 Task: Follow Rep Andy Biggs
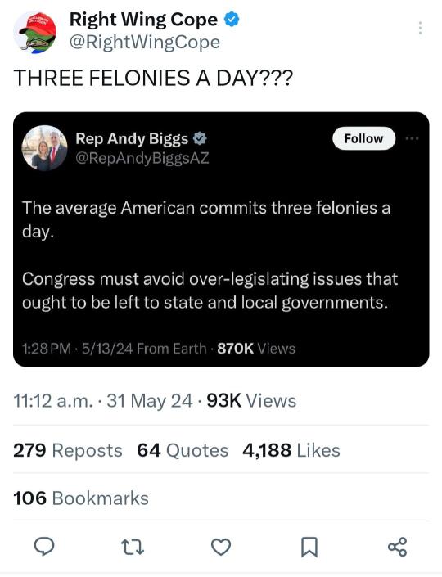pyautogui.click(x=363, y=138)
